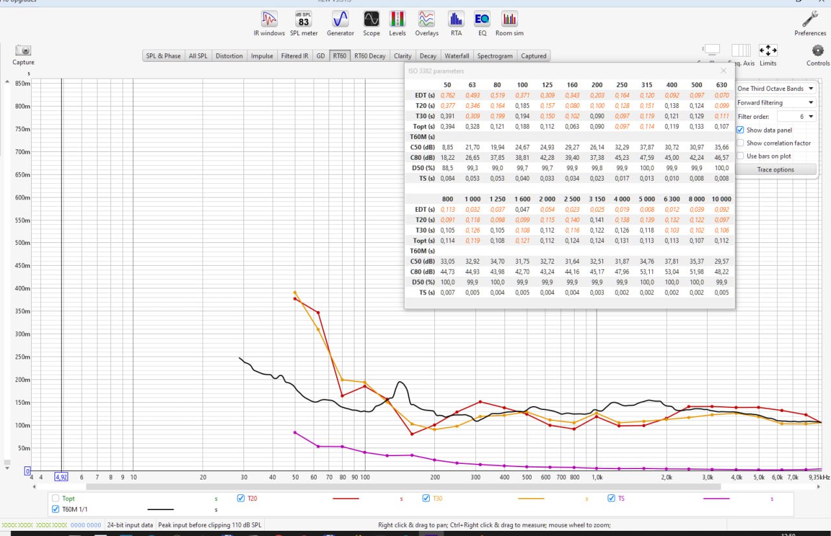Switch to the Waterfall tab
This screenshot has width=831, height=536.
point(457,56)
